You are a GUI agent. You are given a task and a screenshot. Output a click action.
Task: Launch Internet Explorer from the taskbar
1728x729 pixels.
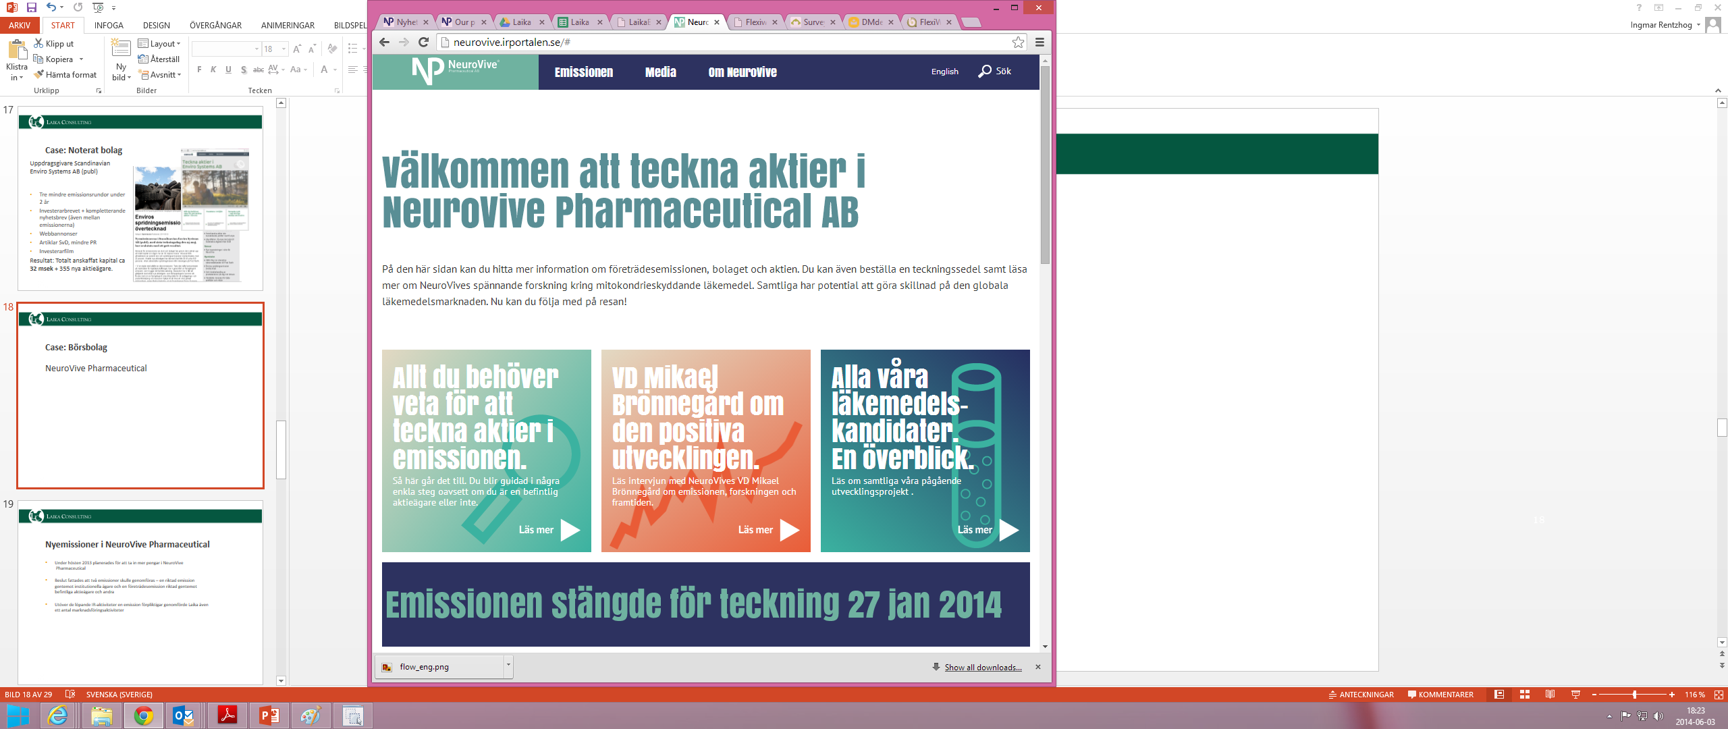tap(59, 715)
